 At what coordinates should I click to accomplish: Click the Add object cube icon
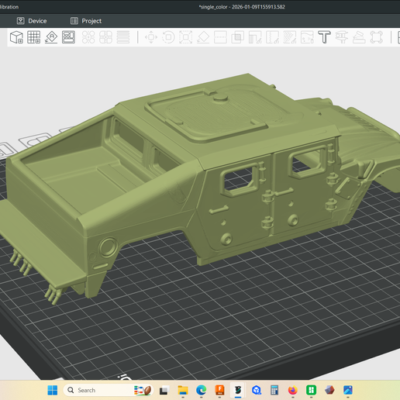click(16, 37)
